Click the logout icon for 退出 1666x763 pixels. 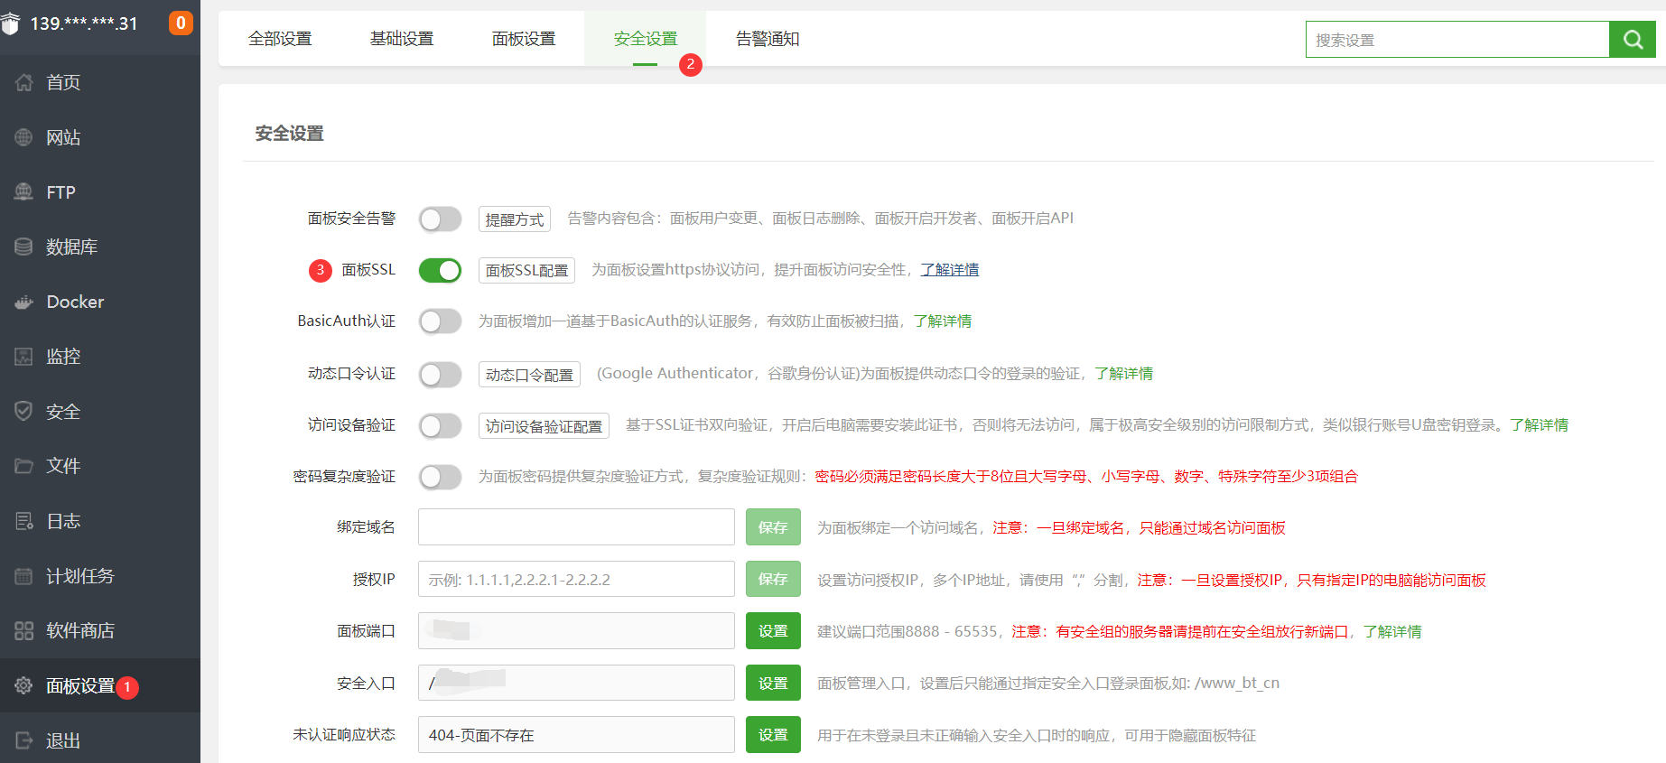pyautogui.click(x=23, y=740)
